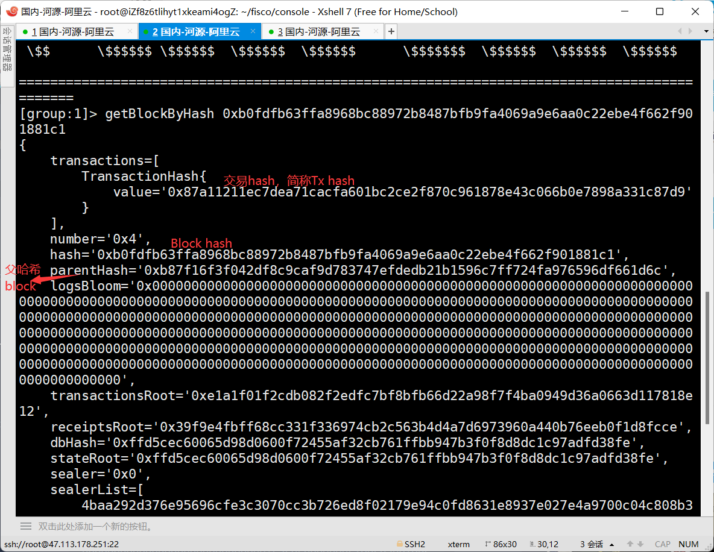Viewport: 714px width, 552px height.
Task: Open a new session tab with plus button
Action: 391,31
